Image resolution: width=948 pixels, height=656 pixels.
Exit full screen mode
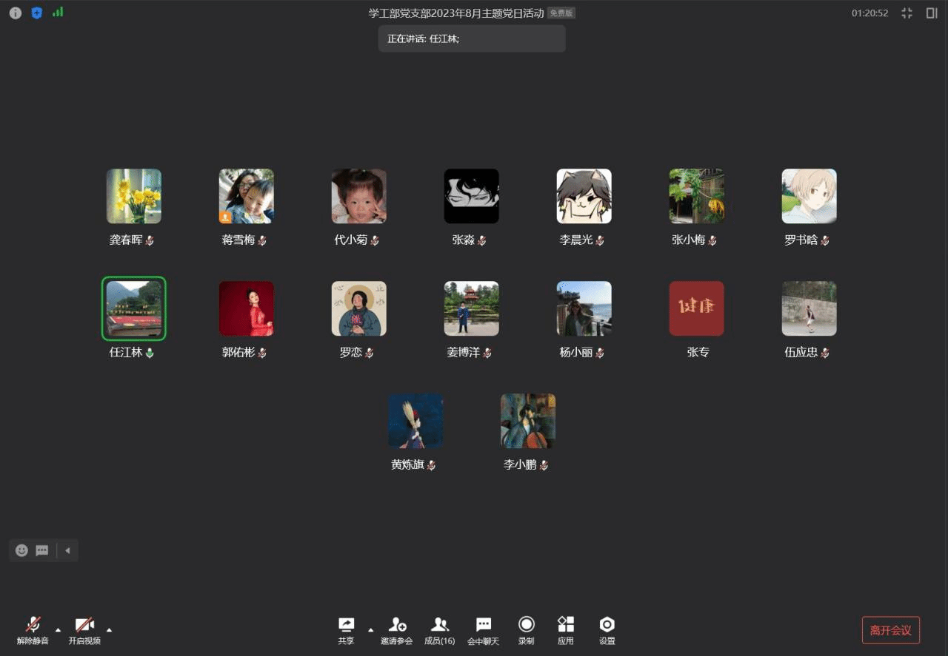(x=907, y=13)
